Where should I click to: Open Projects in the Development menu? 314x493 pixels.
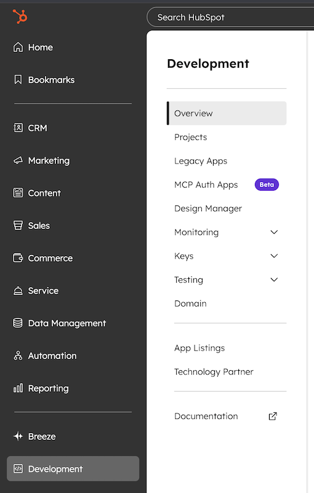click(x=190, y=137)
